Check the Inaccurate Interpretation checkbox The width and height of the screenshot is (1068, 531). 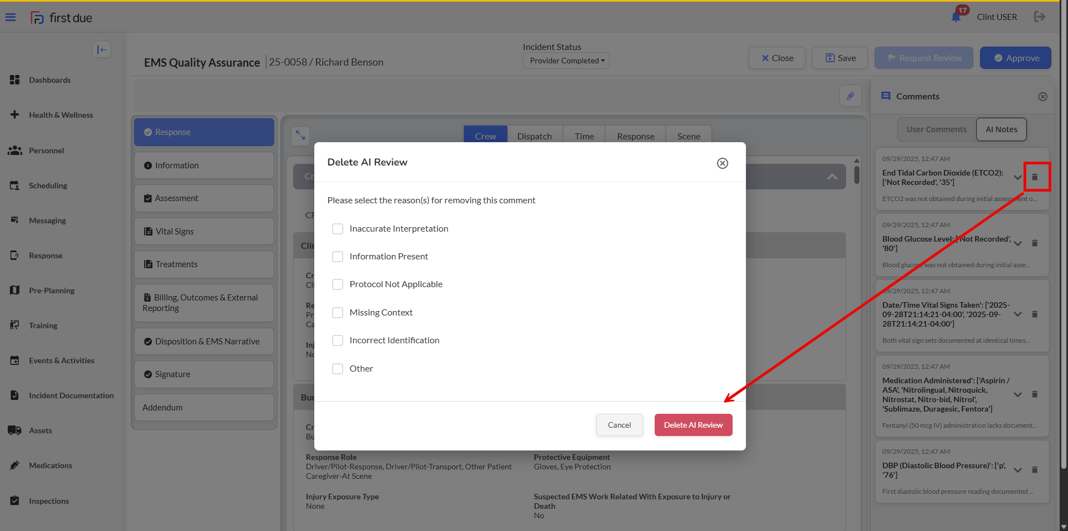(x=338, y=229)
